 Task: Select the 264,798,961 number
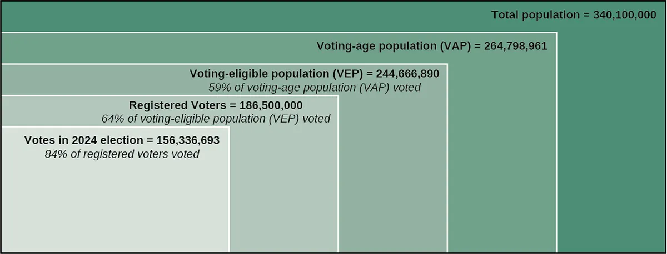(x=516, y=46)
